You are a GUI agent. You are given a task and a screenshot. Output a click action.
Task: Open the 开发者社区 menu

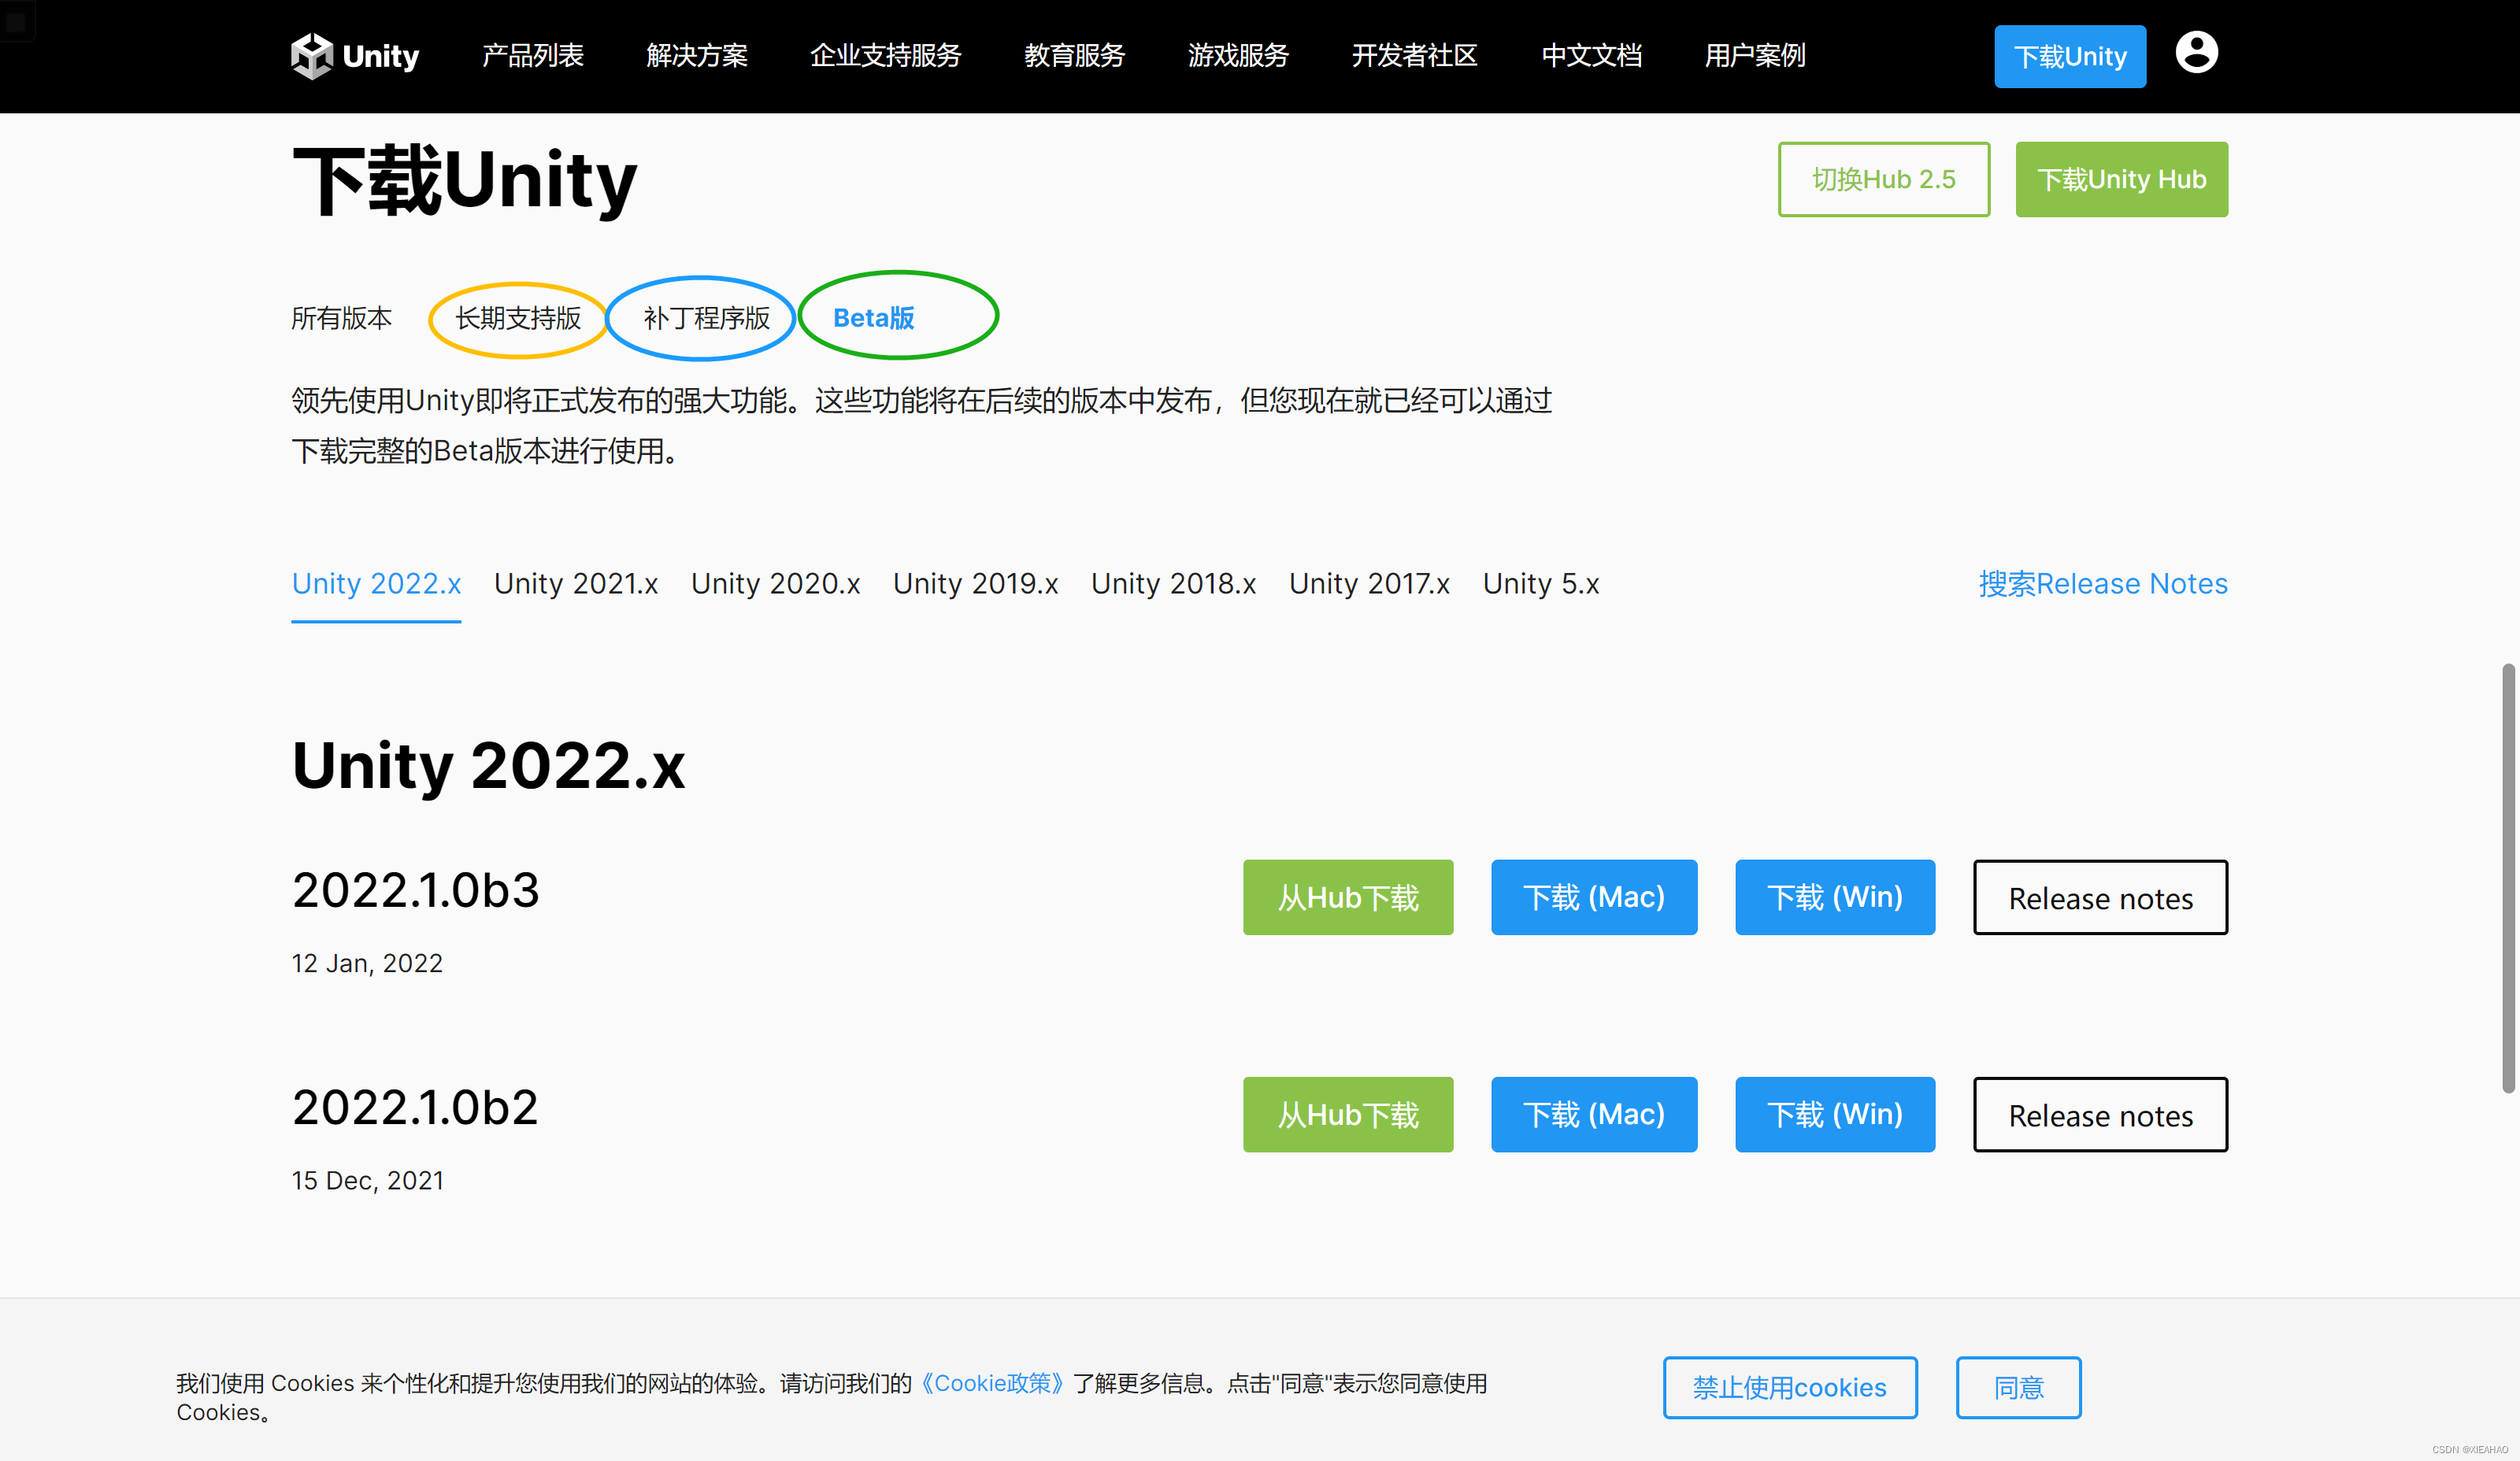(1414, 56)
